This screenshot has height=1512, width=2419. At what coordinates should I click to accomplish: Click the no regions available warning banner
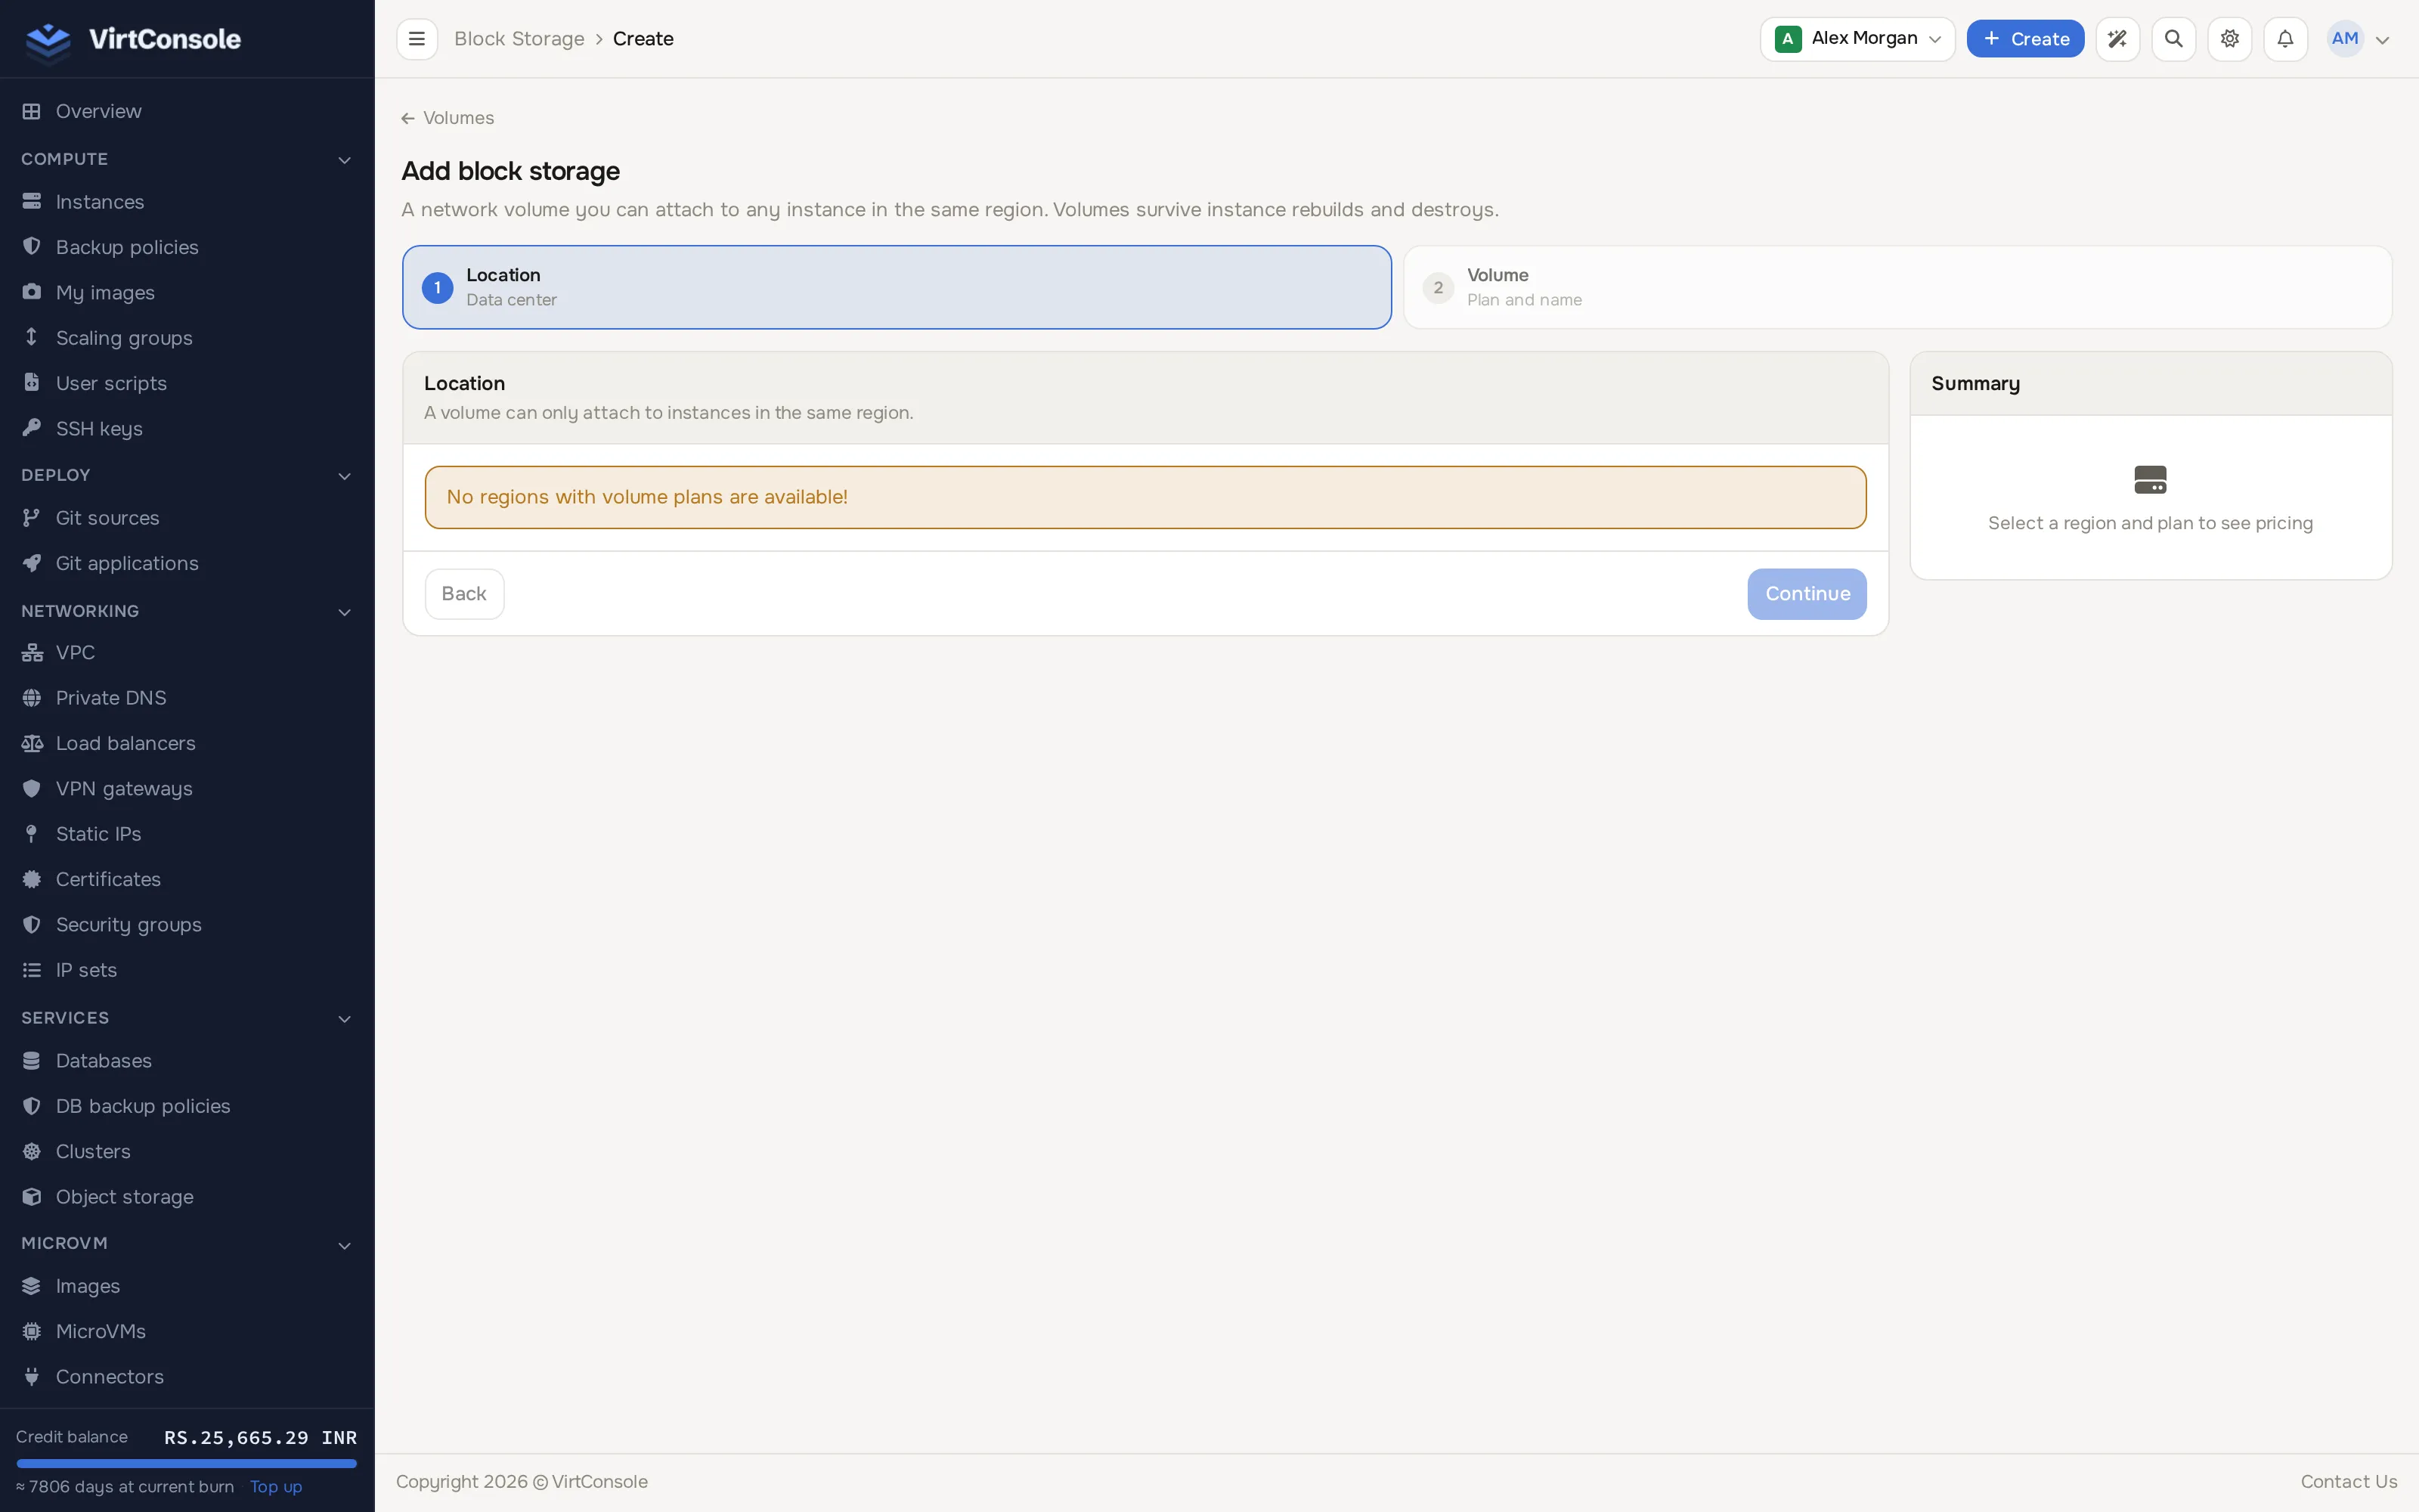coord(1145,497)
